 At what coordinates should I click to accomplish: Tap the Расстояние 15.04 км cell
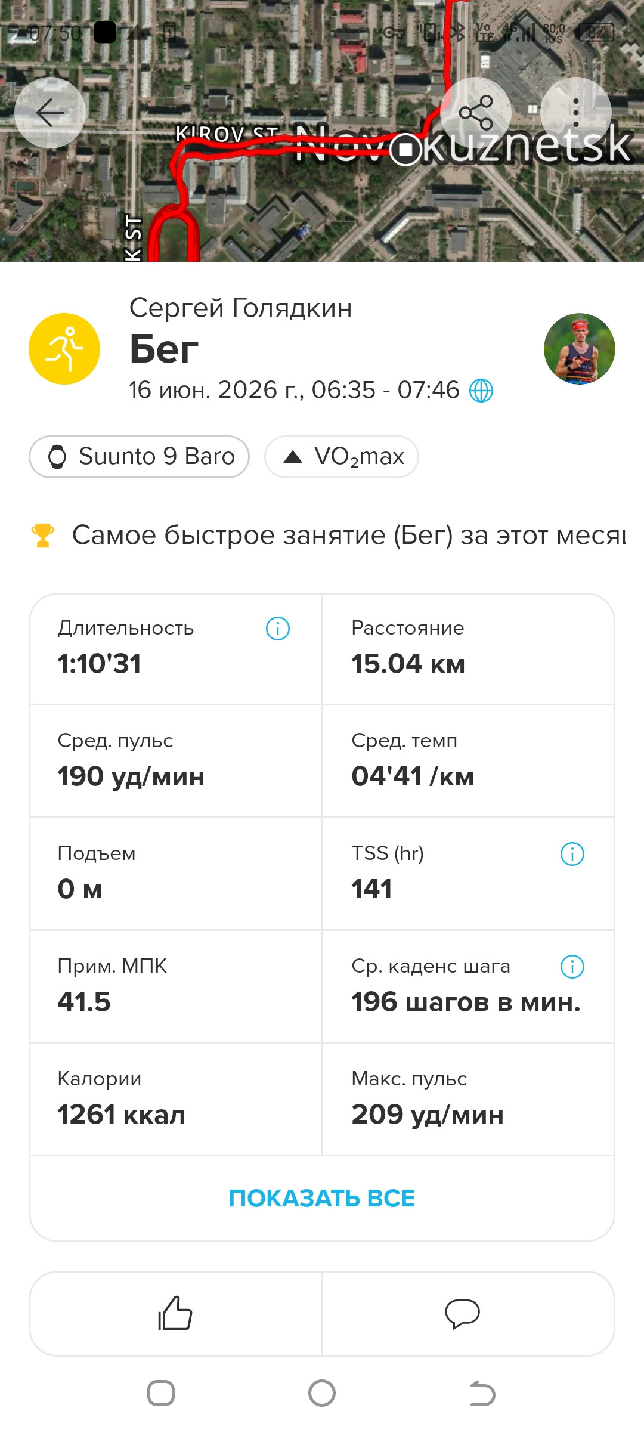468,649
